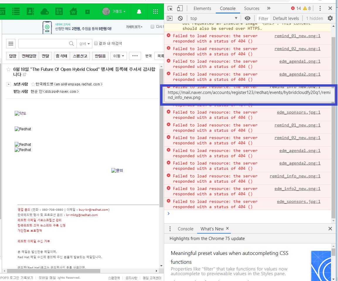The width and height of the screenshot is (338, 281).
Task: Click the mail body vertical scrollbar
Action: pyautogui.click(x=162, y=138)
